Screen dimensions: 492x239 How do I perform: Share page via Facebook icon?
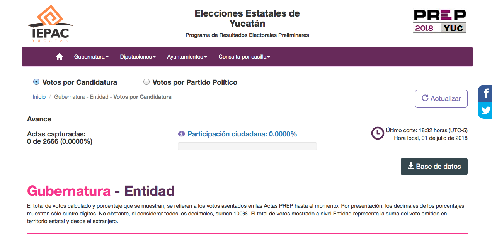click(485, 93)
